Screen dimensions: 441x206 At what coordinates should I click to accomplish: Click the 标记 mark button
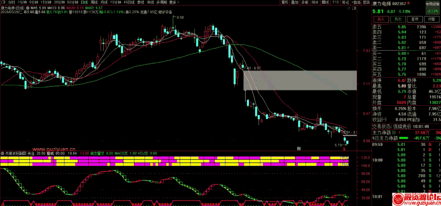[x=345, y=2]
